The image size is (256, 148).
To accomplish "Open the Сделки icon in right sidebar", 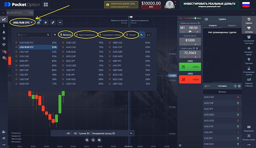I will 249,20.
